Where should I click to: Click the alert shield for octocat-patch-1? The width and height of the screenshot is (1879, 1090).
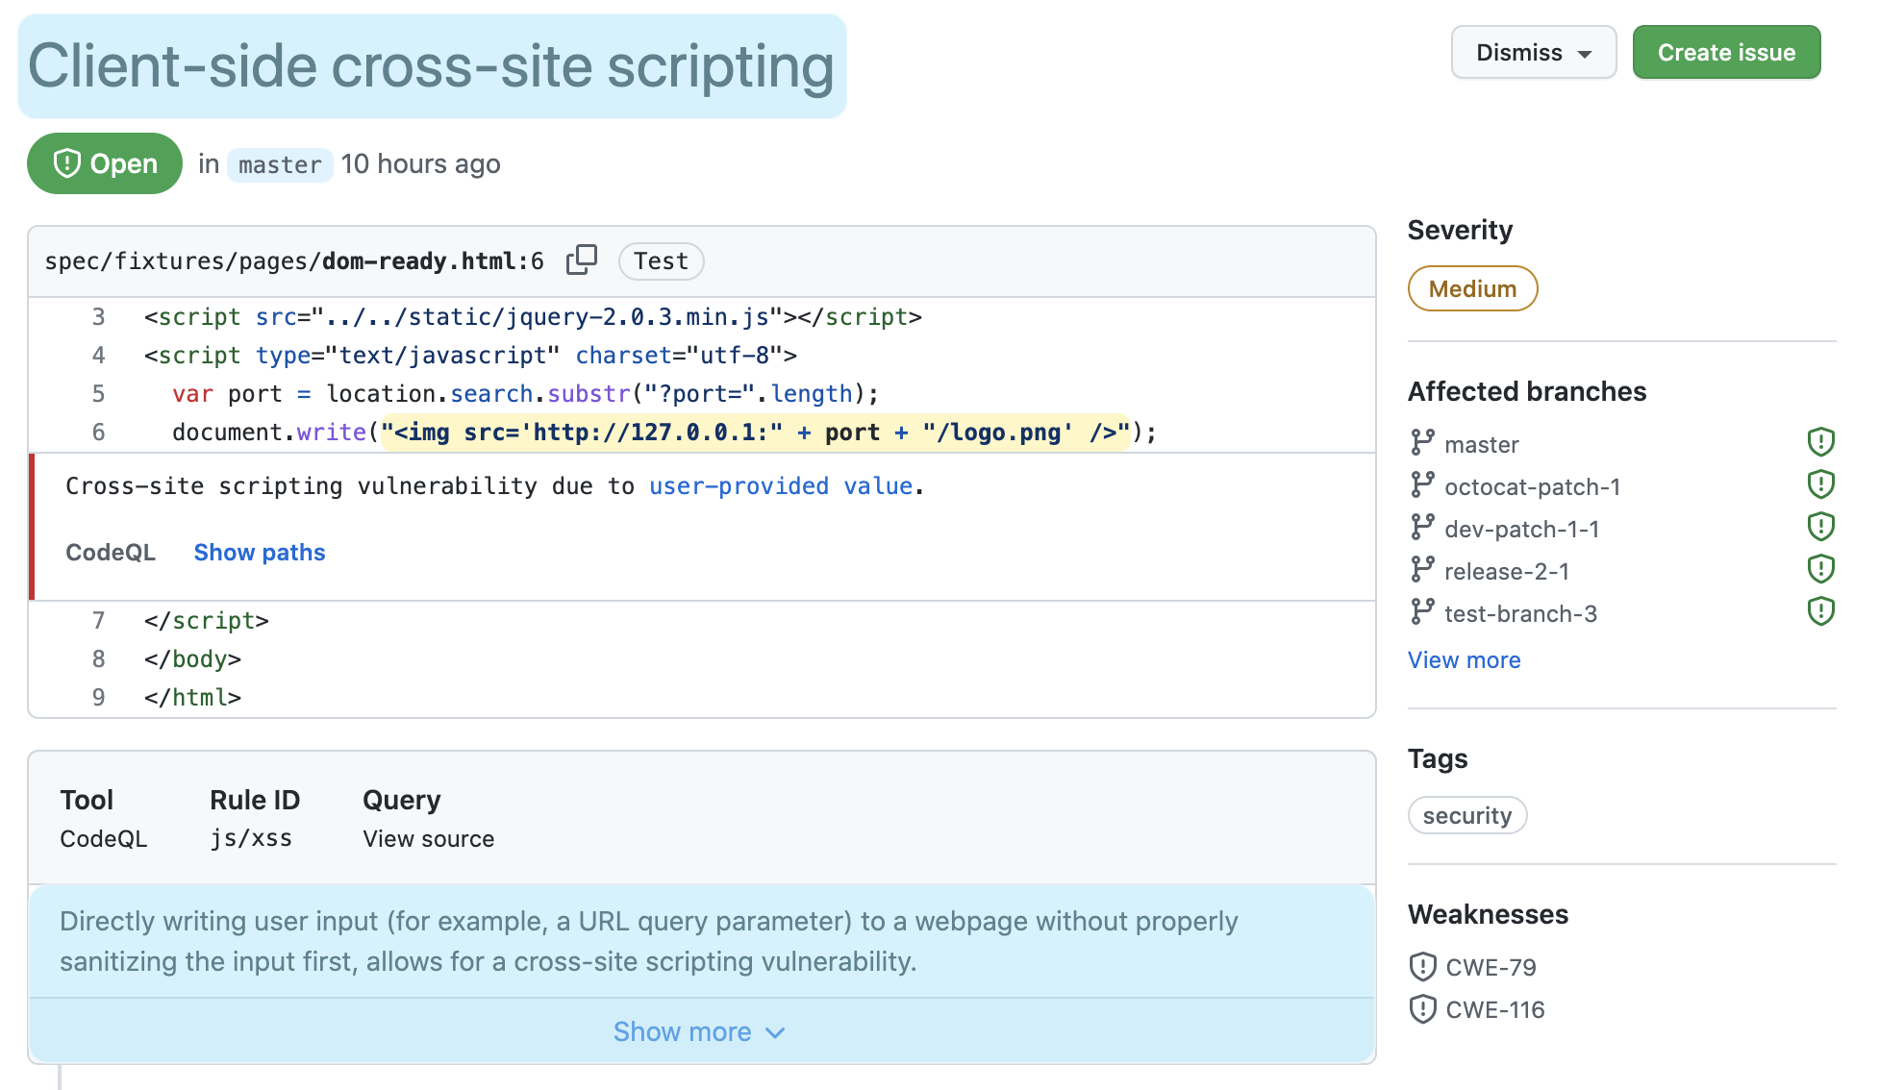point(1821,483)
